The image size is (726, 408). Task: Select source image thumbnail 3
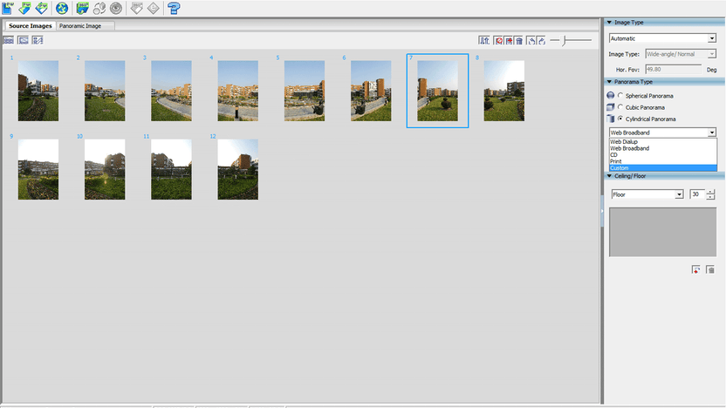[171, 91]
